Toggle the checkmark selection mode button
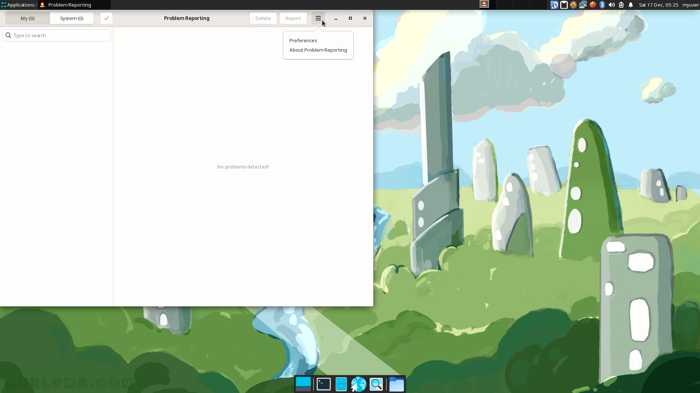 pyautogui.click(x=106, y=18)
